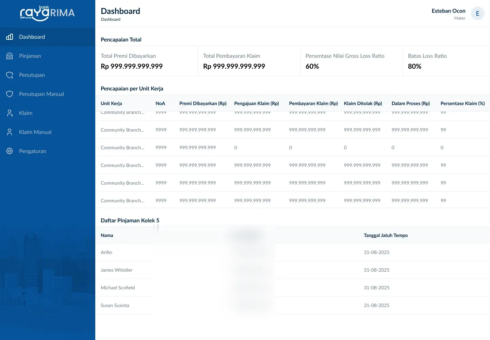Click the Pembayaran Klaim (Rp) column header
This screenshot has width=490, height=340.
pyautogui.click(x=313, y=103)
